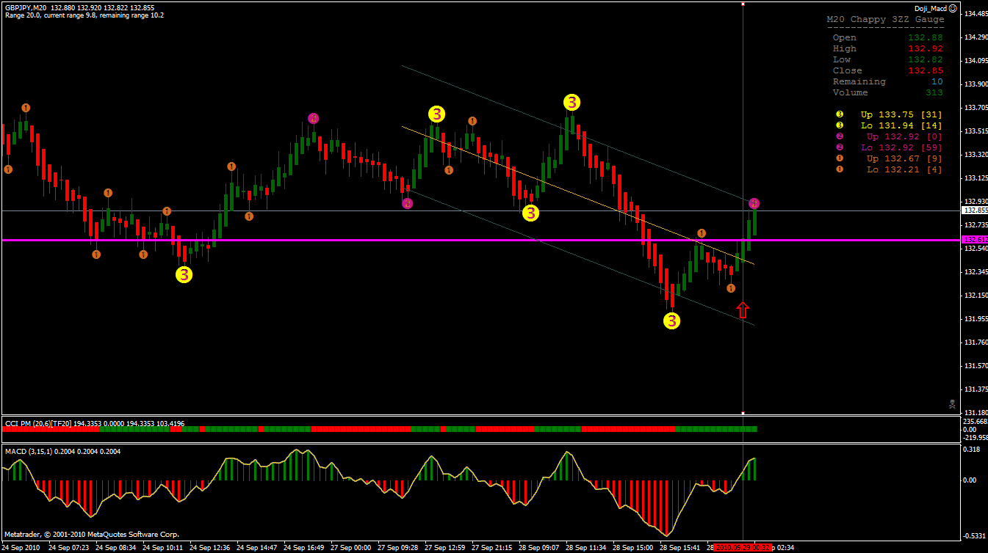This screenshot has height=553, width=988.
Task: Click the orange 1 icon beside Up 132.67
Action: click(840, 158)
